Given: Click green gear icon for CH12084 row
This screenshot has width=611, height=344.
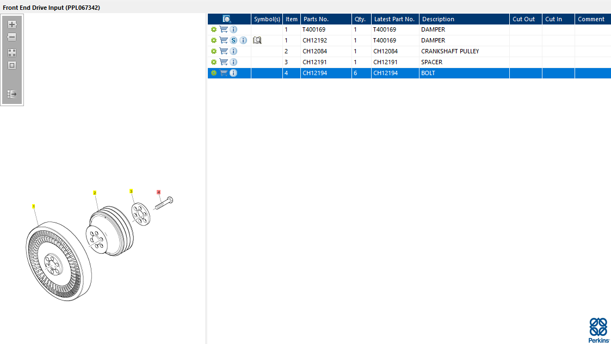Looking at the screenshot, I should pos(213,51).
